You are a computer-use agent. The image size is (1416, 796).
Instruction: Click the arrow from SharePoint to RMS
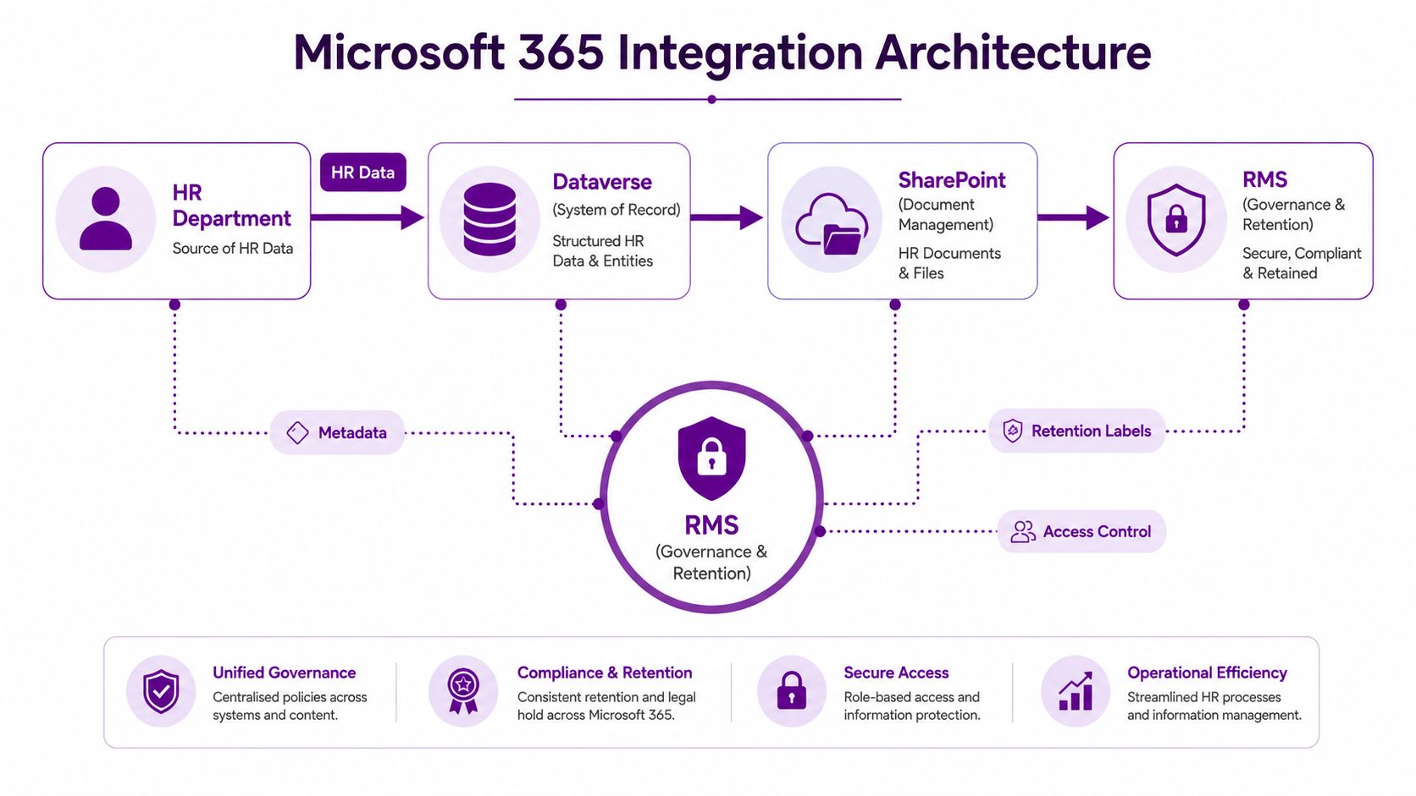[1073, 217]
